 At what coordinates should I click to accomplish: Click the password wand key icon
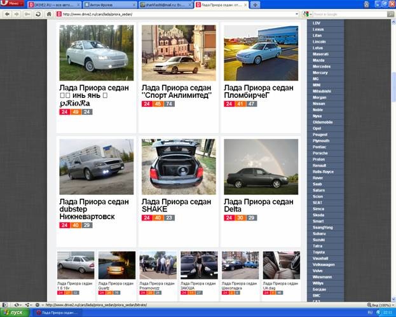tap(27, 14)
